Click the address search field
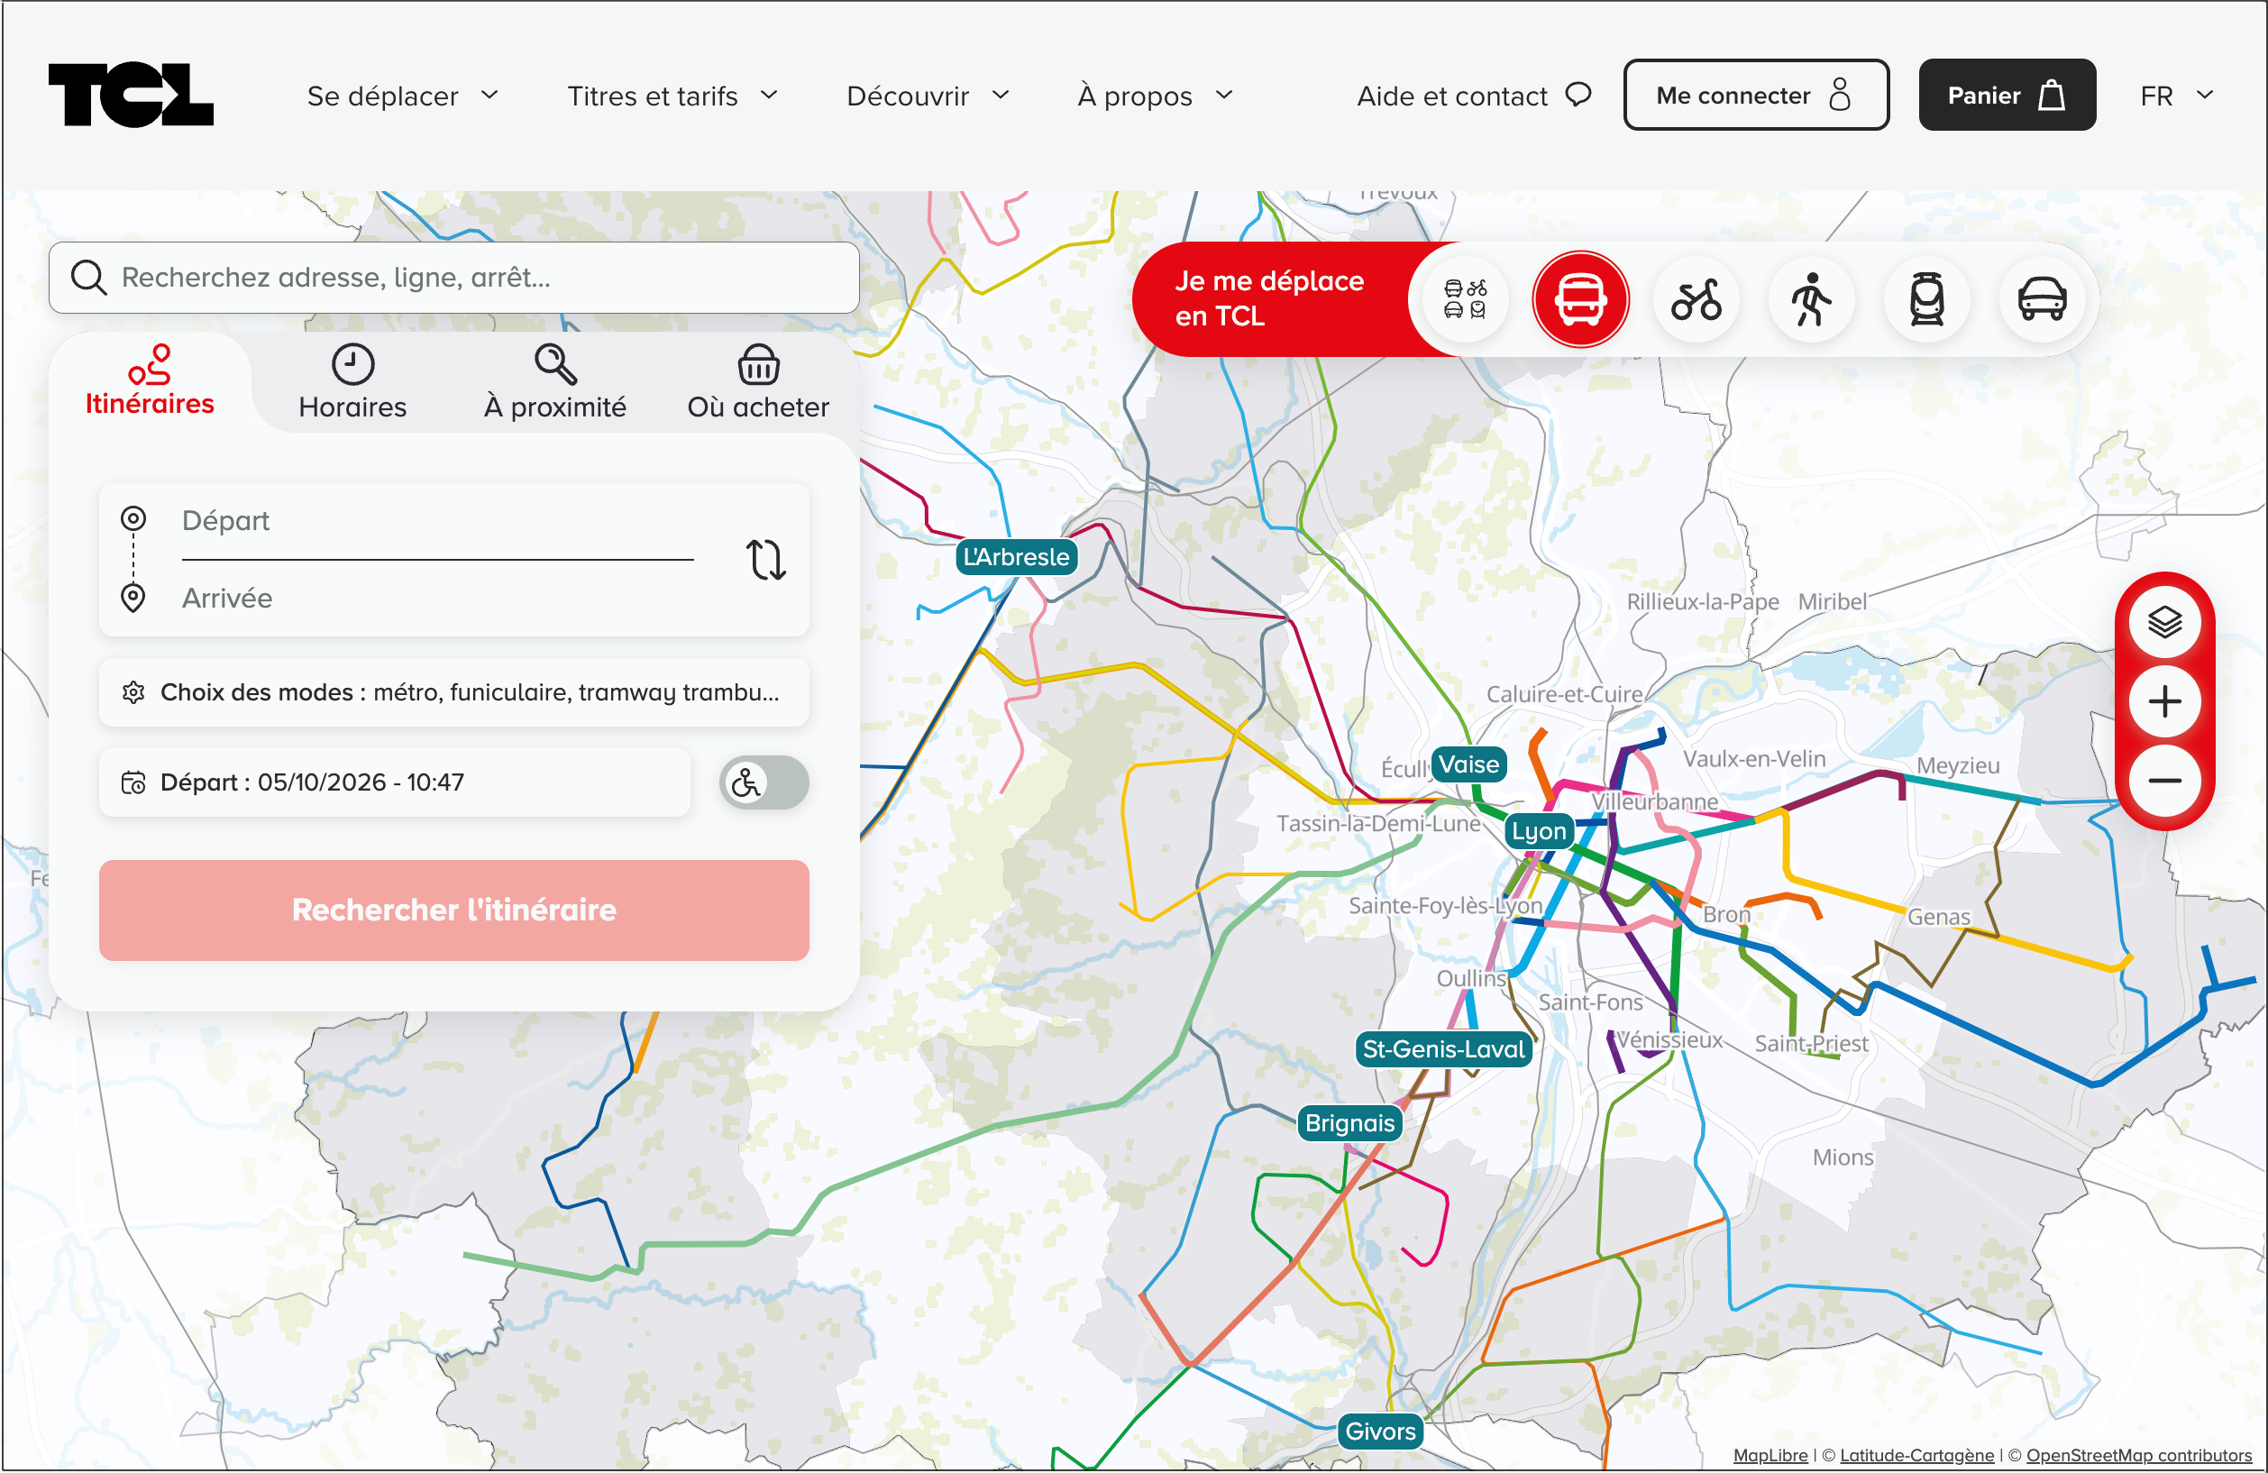2268x1473 pixels. (453, 278)
